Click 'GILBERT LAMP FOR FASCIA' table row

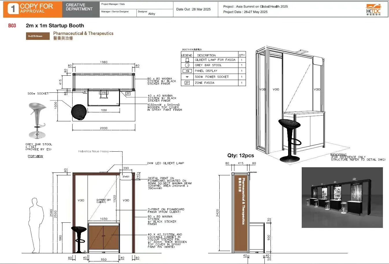click(213, 60)
